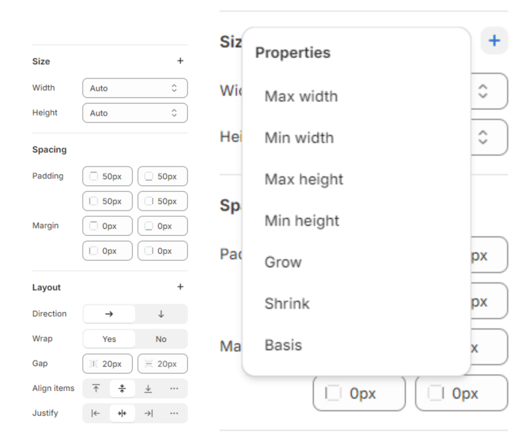This screenshot has height=441, width=532.
Task: Click the Justify label
Action: pyautogui.click(x=45, y=413)
